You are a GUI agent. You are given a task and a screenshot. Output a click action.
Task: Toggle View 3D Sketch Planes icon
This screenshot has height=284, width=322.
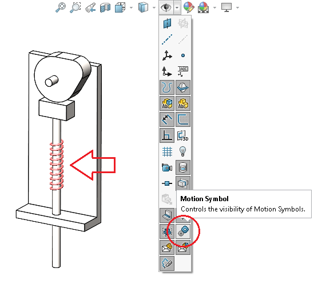[x=183, y=135]
